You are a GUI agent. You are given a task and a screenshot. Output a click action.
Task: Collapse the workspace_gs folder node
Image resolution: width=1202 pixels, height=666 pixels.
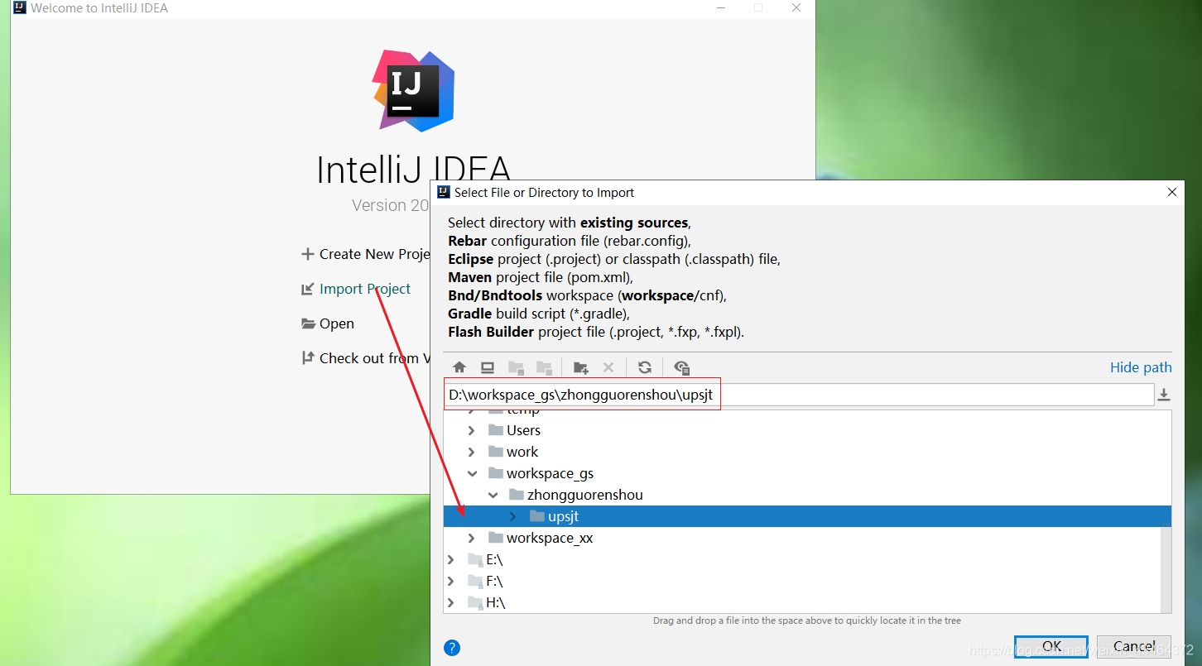pyautogui.click(x=472, y=473)
